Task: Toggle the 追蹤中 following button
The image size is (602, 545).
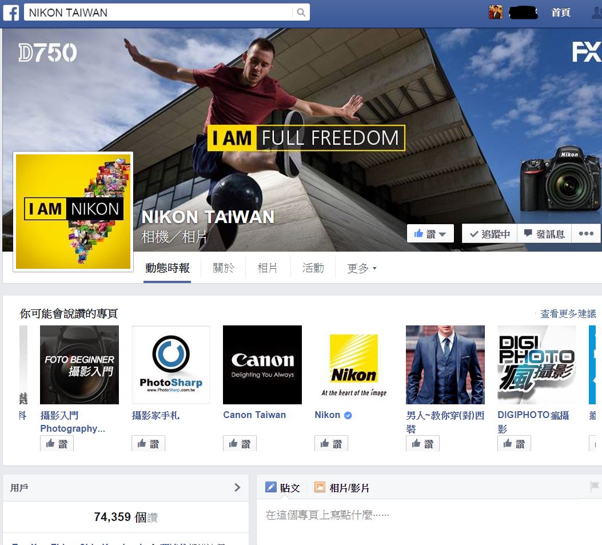Action: 489,233
